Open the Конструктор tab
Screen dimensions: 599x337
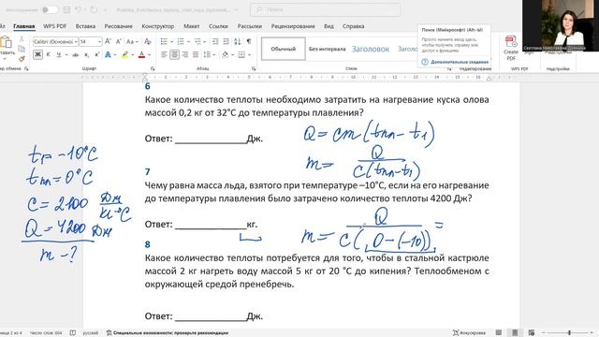click(158, 26)
